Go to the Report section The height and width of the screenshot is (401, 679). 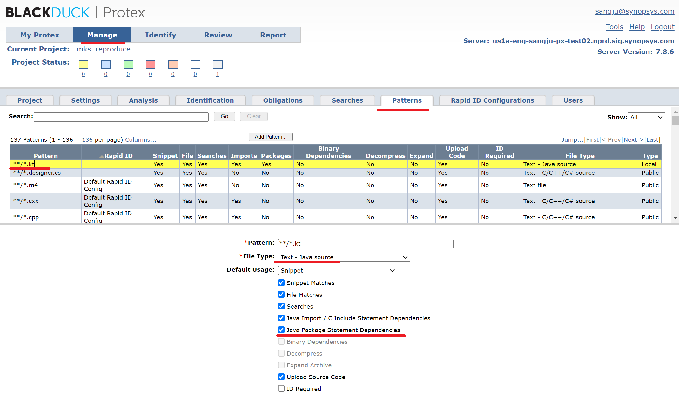[x=273, y=35]
